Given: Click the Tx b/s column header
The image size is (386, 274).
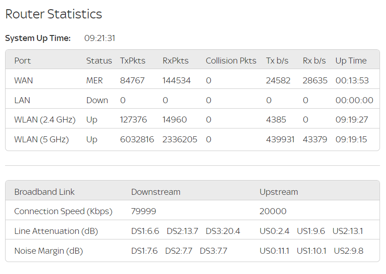Looking at the screenshot, I should [277, 61].
